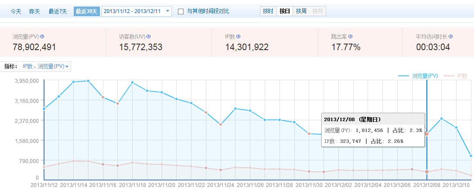
Task: Open the 指标 IP数、浏览量(PV) dropdown
Action: point(45,66)
